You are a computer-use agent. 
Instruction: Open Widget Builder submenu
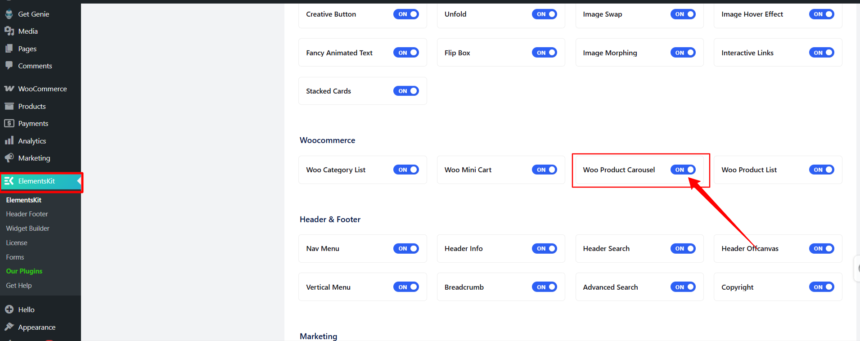27,229
